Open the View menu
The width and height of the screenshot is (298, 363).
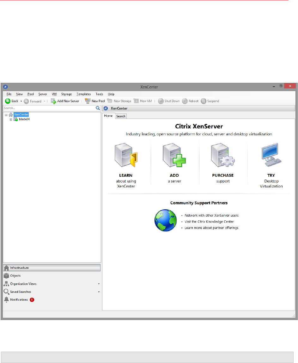point(20,94)
